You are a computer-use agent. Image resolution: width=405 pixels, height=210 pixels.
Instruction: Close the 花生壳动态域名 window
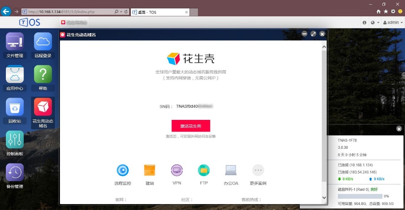coord(322,34)
